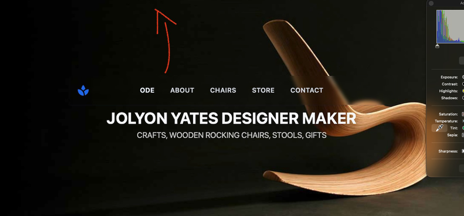Click the Saturation slider icon
The width and height of the screenshot is (464, 216).
point(463,114)
